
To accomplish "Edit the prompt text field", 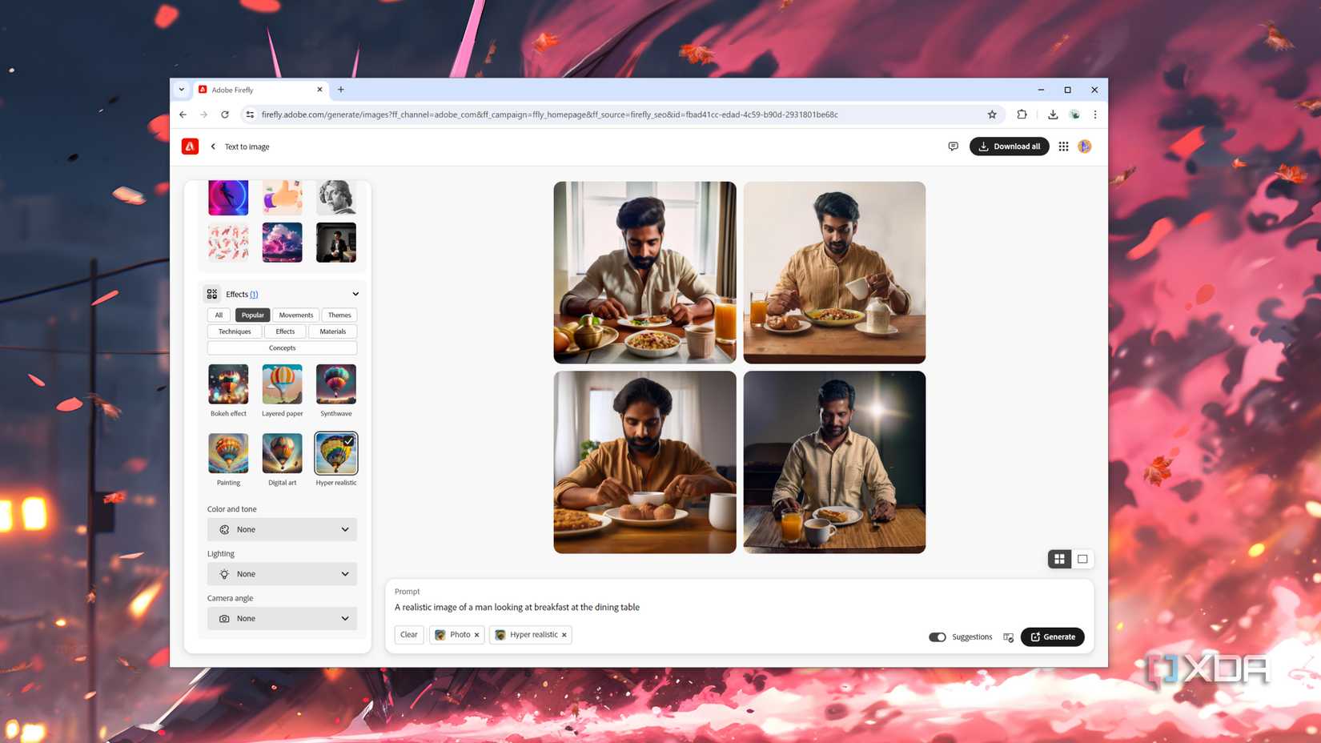I will pos(517,608).
